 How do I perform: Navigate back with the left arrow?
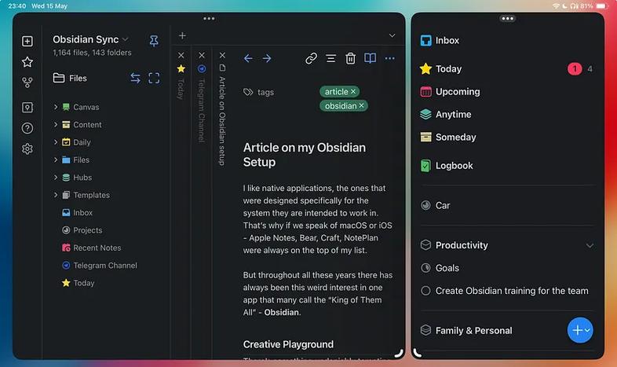point(248,58)
